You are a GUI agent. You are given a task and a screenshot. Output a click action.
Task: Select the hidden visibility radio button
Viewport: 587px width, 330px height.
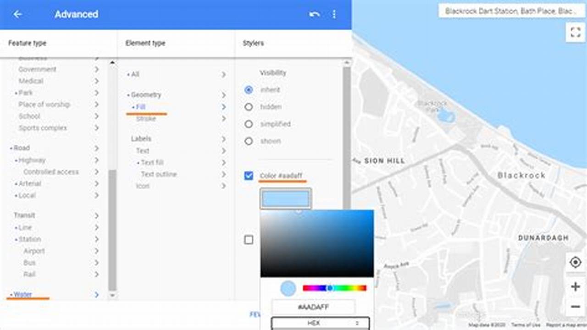249,107
